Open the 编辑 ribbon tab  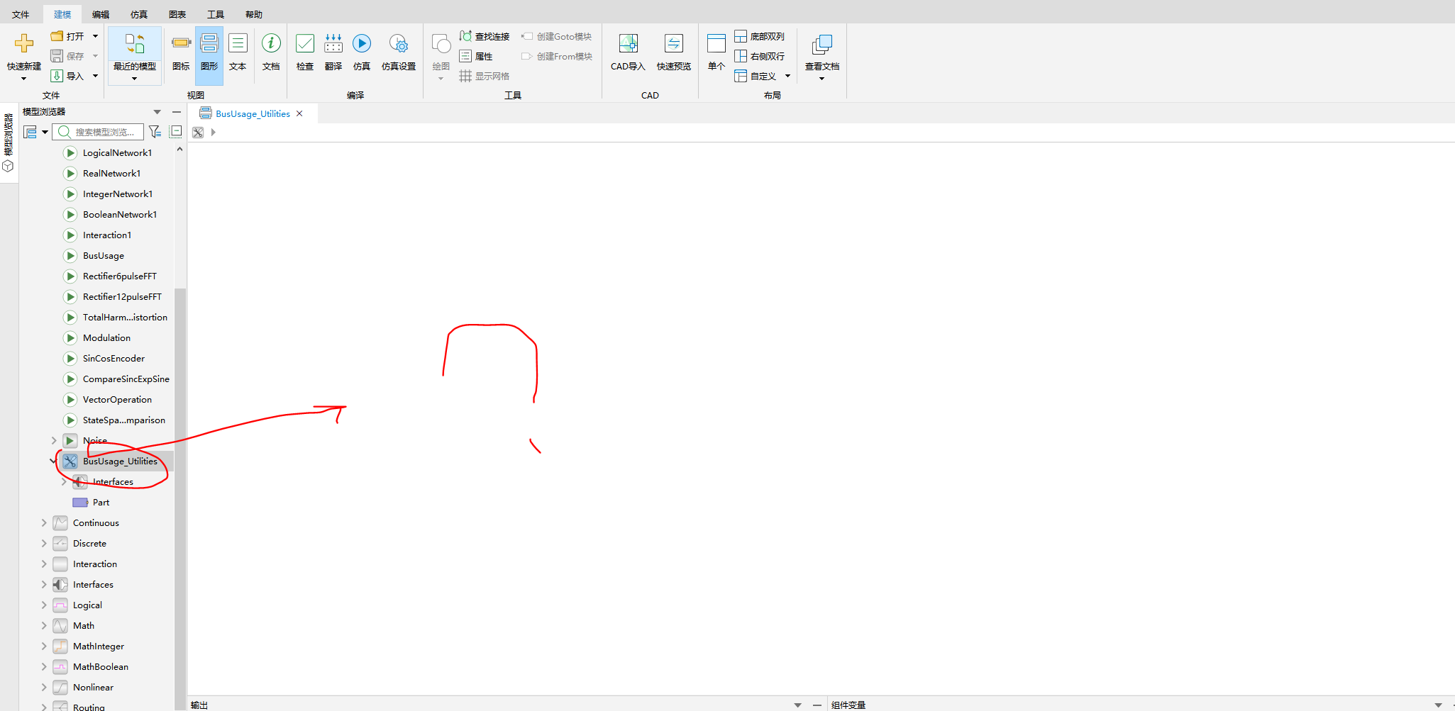101,14
